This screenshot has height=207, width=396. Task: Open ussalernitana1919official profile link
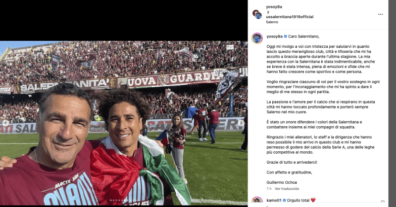(x=290, y=17)
